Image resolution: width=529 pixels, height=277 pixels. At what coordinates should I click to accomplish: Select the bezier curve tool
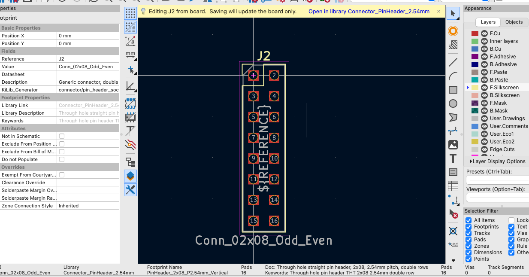click(453, 131)
